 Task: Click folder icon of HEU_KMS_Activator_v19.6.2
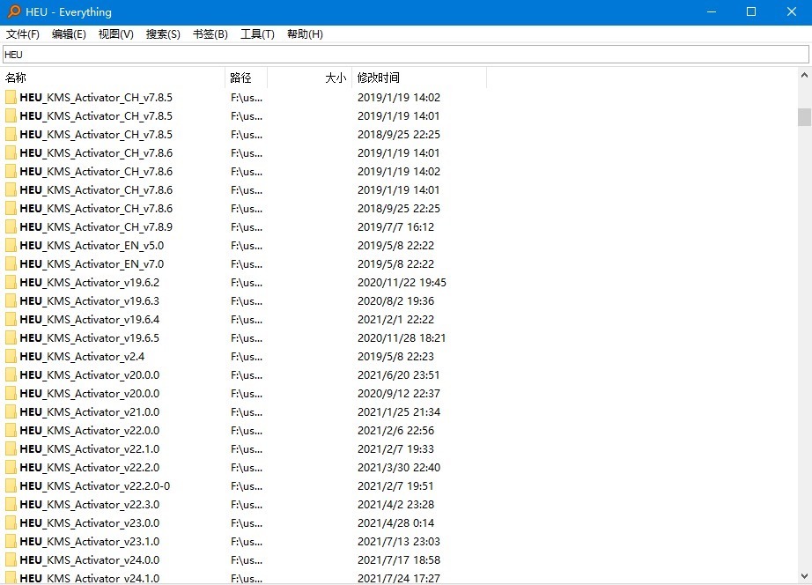pyautogui.click(x=11, y=283)
